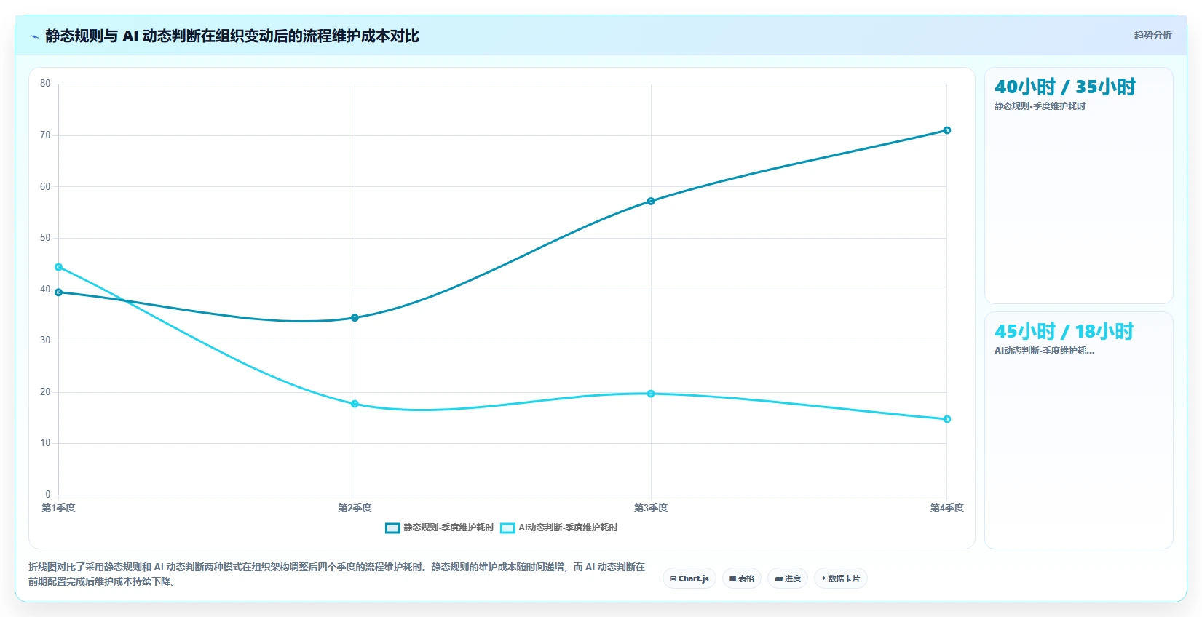Screen dimensions: 1202x617
Task: Click the Chart.js tag
Action: coord(689,578)
